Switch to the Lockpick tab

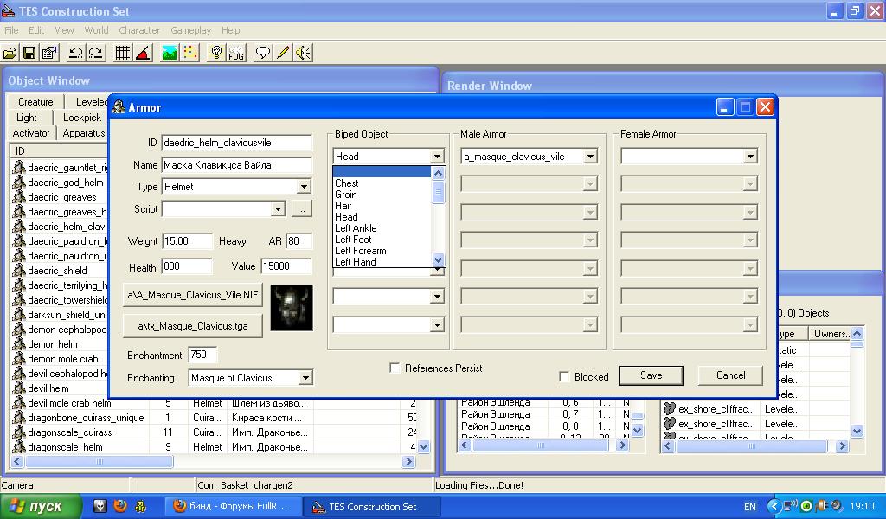click(82, 118)
